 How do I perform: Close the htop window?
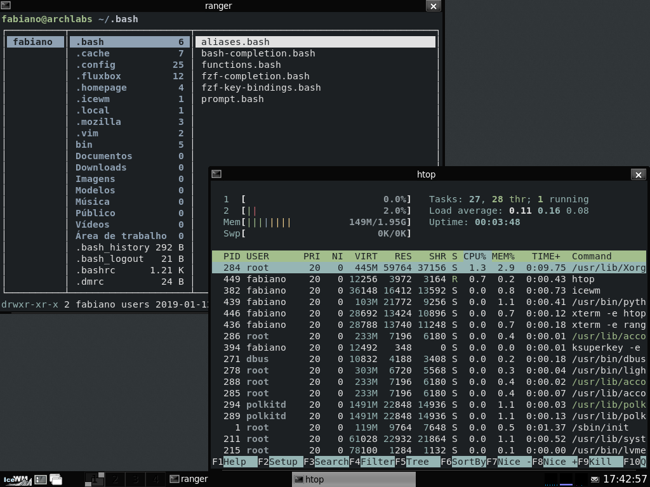click(x=639, y=175)
